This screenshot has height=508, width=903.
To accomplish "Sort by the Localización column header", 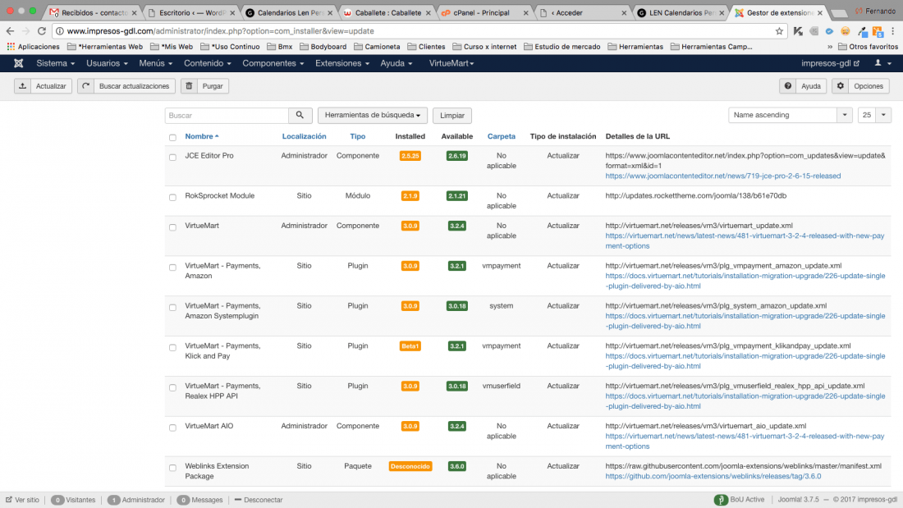I will click(x=304, y=136).
